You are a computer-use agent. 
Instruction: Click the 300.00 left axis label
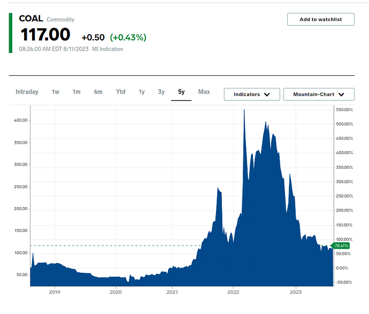[21, 164]
